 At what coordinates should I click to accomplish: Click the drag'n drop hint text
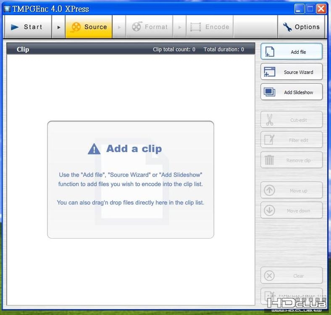(x=131, y=203)
